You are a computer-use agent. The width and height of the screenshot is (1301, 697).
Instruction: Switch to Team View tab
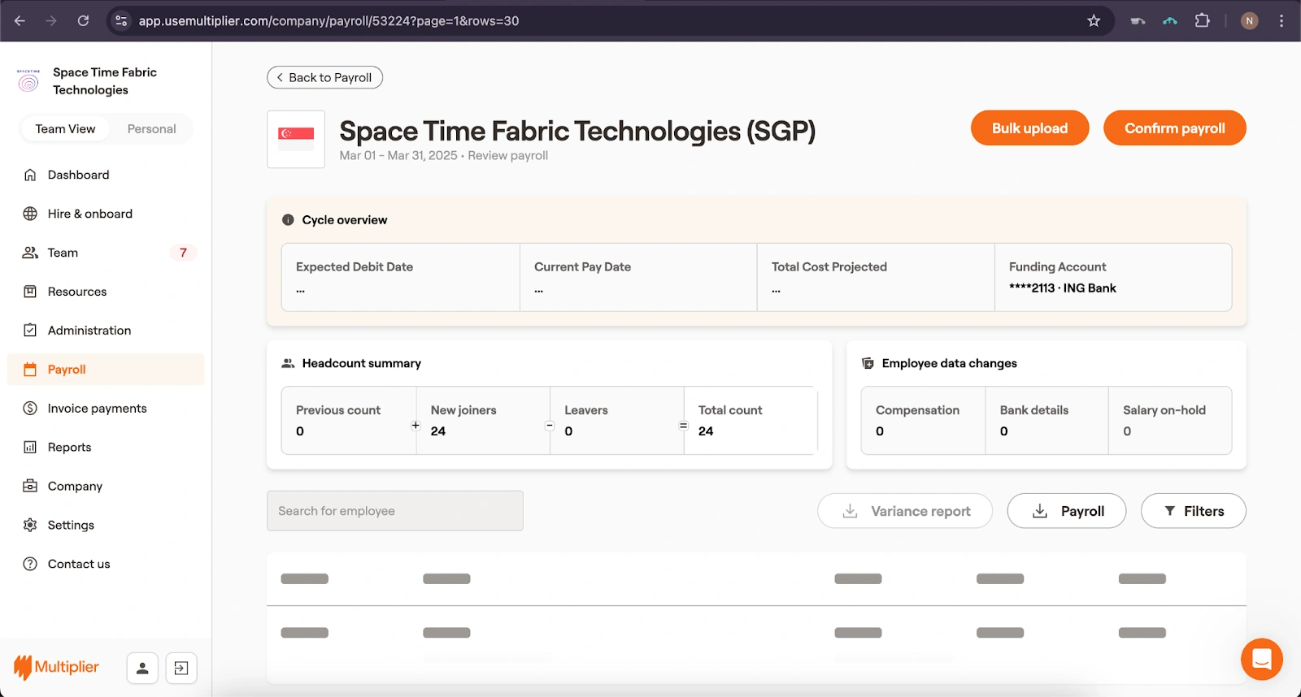click(x=65, y=129)
